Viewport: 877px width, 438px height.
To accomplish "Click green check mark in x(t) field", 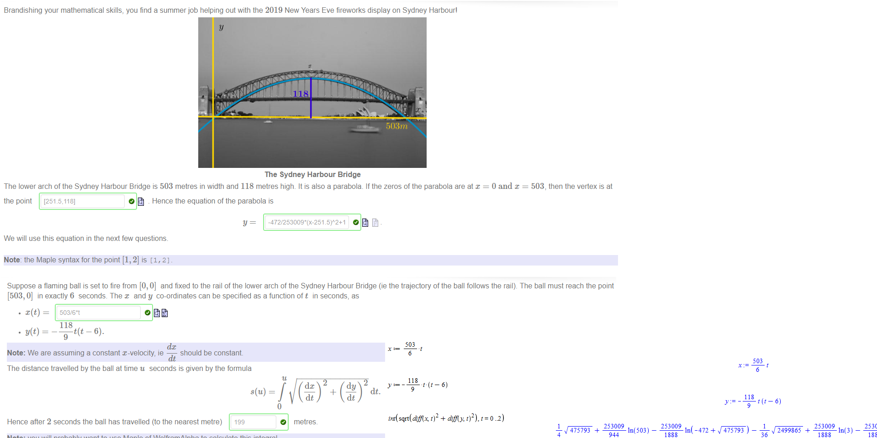I will tap(148, 313).
